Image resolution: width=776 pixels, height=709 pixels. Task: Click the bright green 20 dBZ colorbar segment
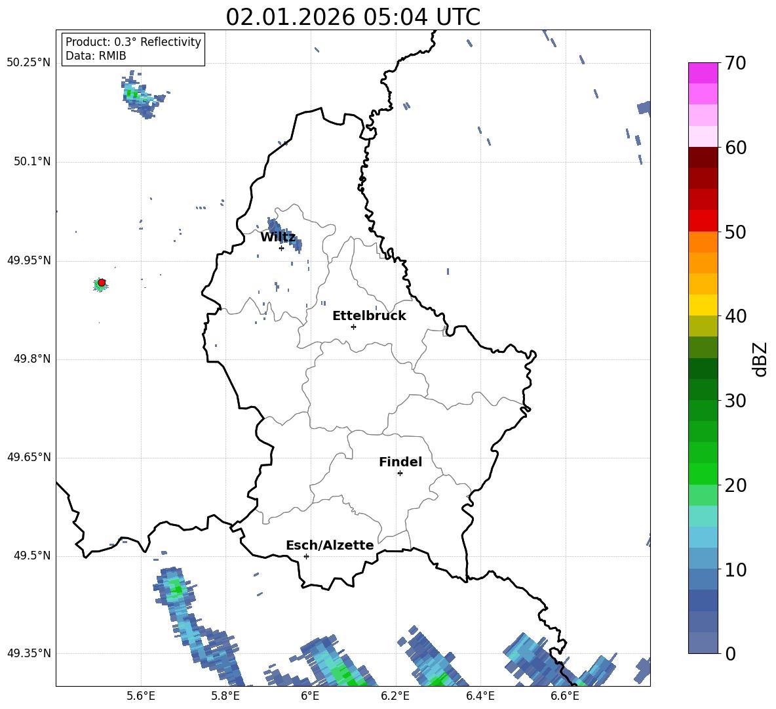703,474
